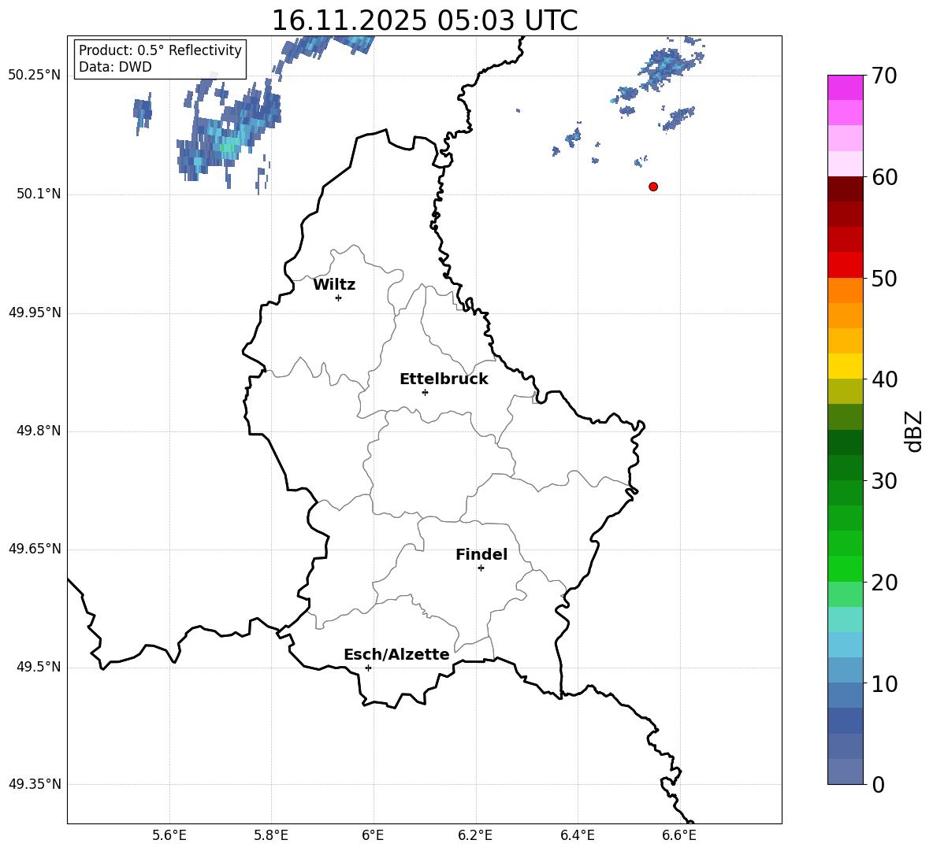Click the 20 colorbar tick label

[885, 583]
